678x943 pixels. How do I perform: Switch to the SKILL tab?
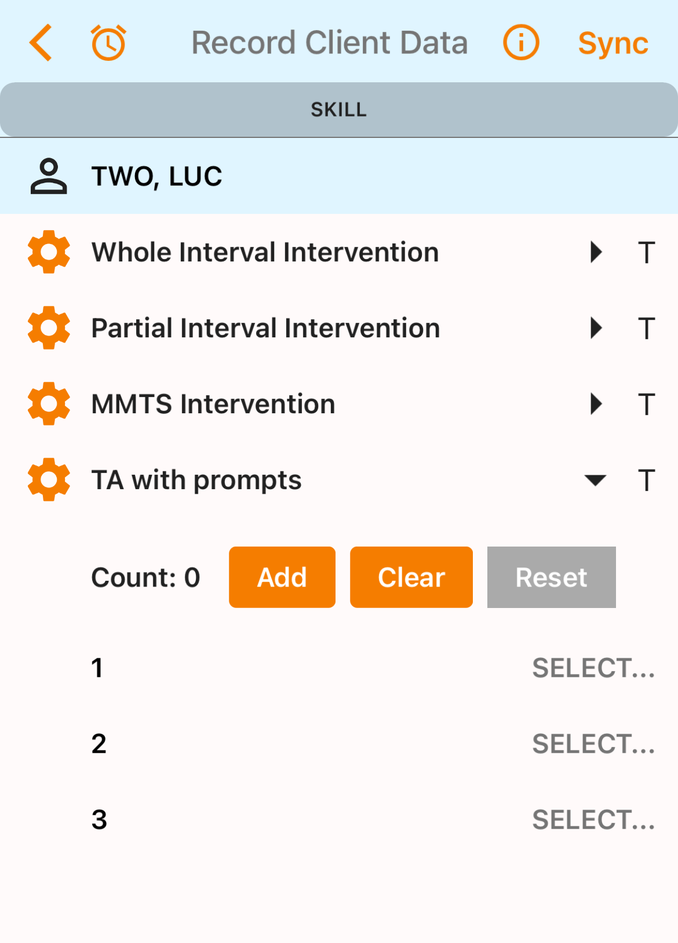pos(339,110)
